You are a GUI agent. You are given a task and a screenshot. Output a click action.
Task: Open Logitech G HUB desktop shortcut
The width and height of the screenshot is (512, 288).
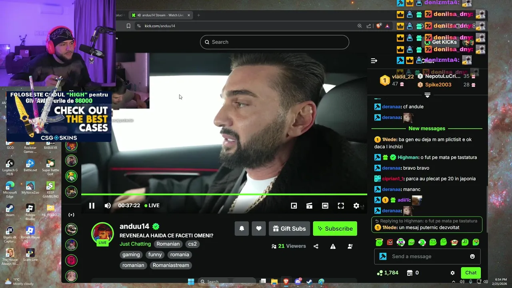(x=10, y=167)
